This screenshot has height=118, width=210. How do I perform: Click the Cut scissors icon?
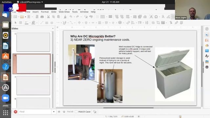(48, 17)
